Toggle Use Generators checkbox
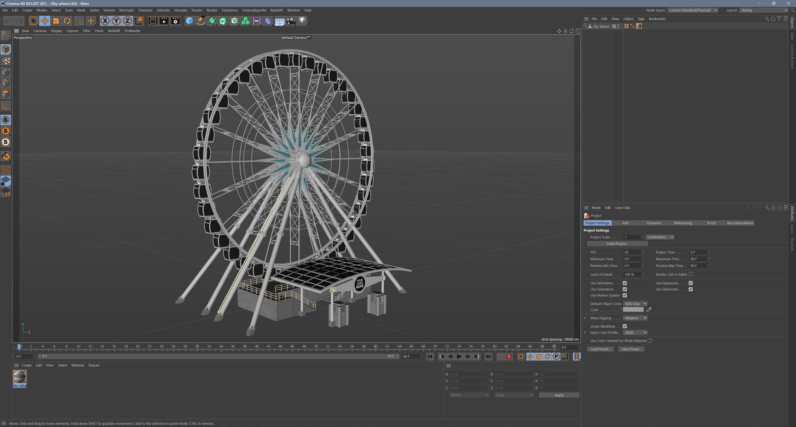 625,289
